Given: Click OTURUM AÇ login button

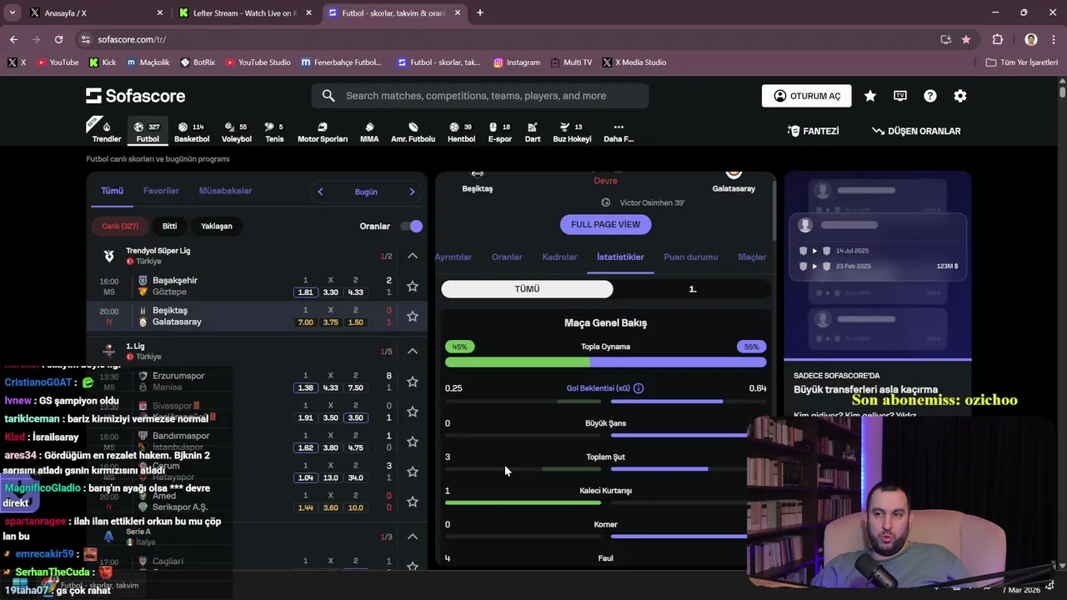Looking at the screenshot, I should click(807, 96).
